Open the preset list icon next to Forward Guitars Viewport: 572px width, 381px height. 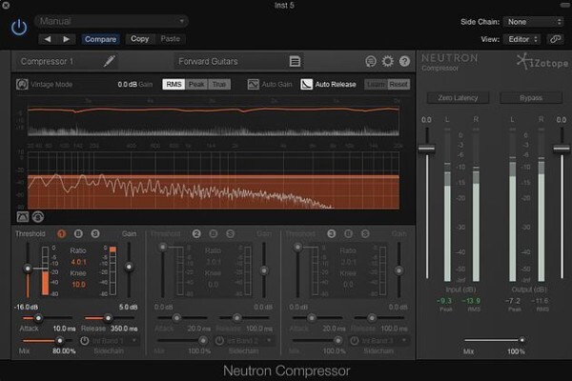(295, 61)
